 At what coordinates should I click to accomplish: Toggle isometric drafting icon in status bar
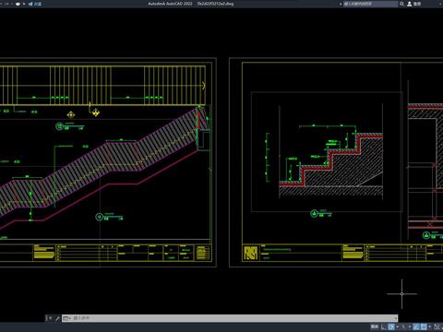pyautogui.click(x=403, y=326)
